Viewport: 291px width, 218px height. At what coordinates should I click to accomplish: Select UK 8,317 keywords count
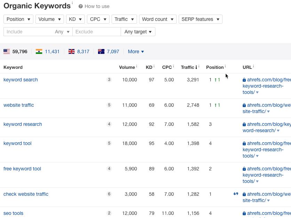point(83,51)
